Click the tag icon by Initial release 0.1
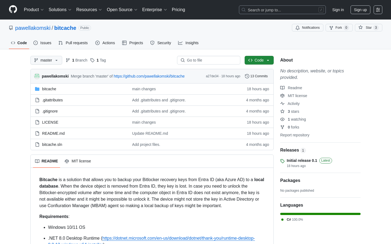 pyautogui.click(x=282, y=161)
